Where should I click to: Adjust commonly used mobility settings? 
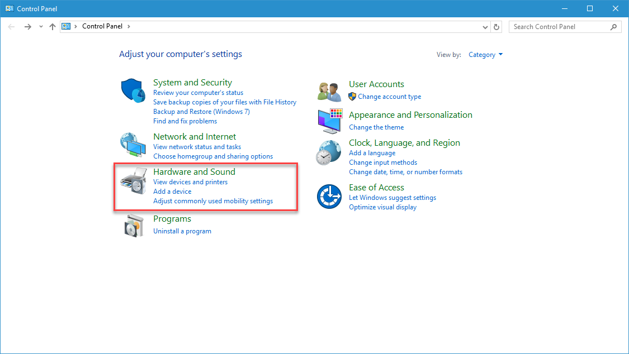pyautogui.click(x=213, y=201)
